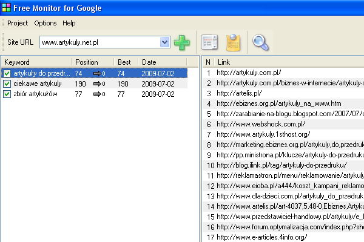The width and height of the screenshot is (364, 242).
Task: Select the artykuły do przedr... keyword row
Action: click(x=94, y=74)
